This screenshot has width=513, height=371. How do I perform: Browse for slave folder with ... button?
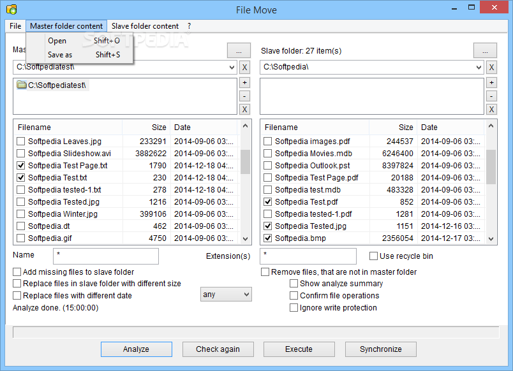click(x=485, y=50)
